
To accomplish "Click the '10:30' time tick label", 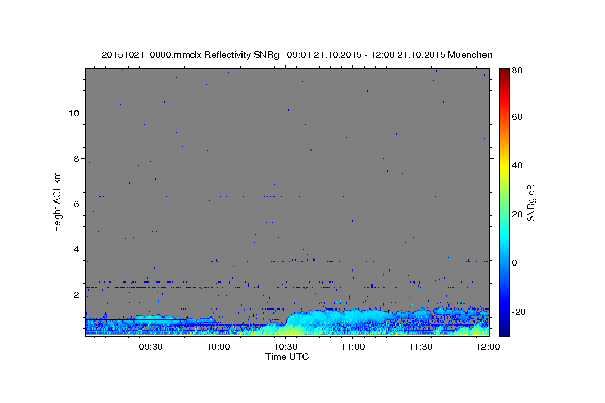I will [285, 347].
